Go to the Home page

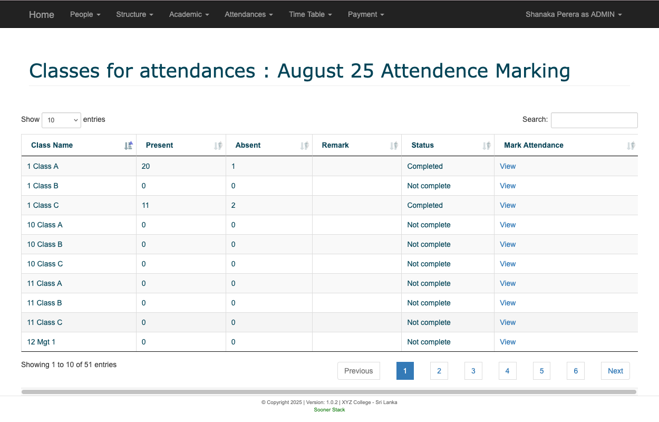(42, 14)
